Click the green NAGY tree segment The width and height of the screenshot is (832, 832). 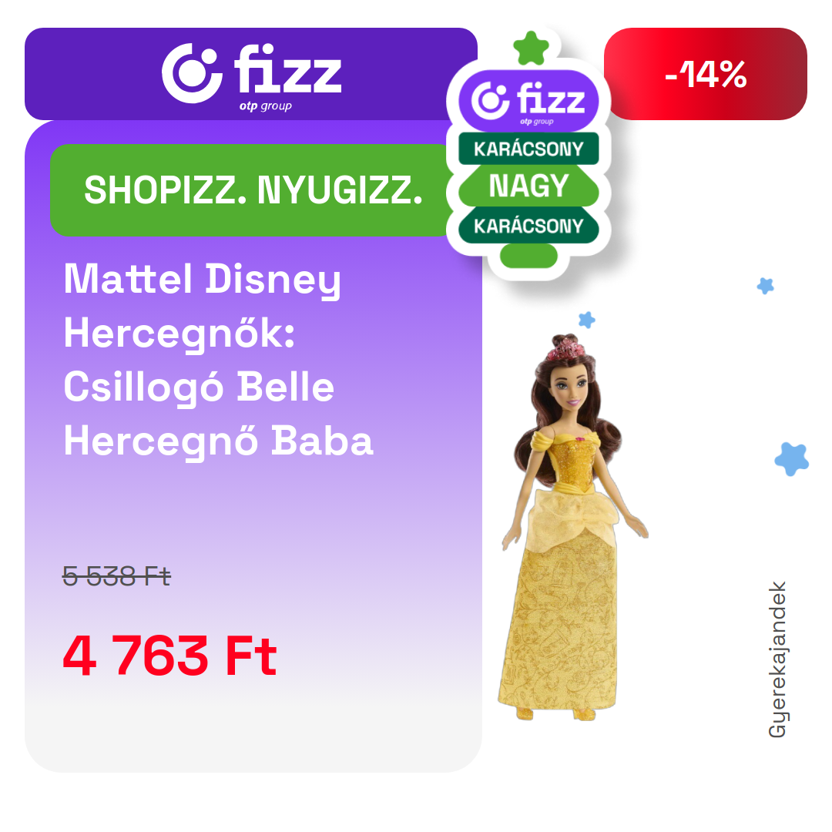click(x=528, y=186)
